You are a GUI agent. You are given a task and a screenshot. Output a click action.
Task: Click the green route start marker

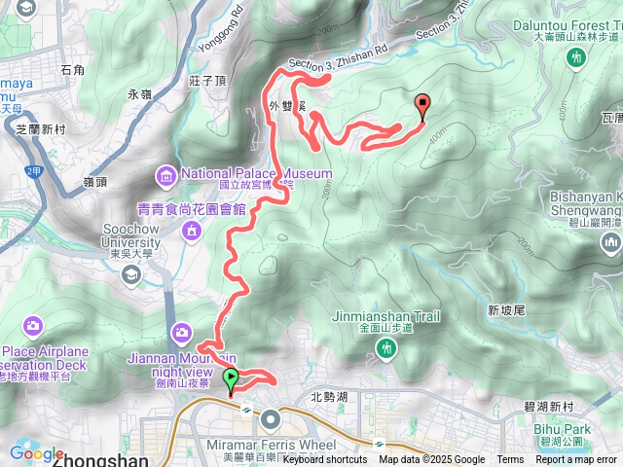tap(231, 378)
